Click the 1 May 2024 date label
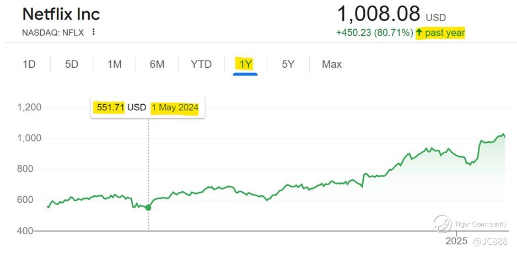Image resolution: width=517 pixels, height=253 pixels. tap(175, 107)
